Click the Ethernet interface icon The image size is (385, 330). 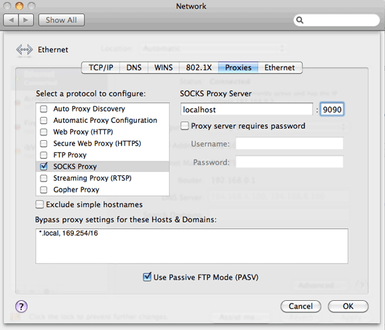pos(25,50)
